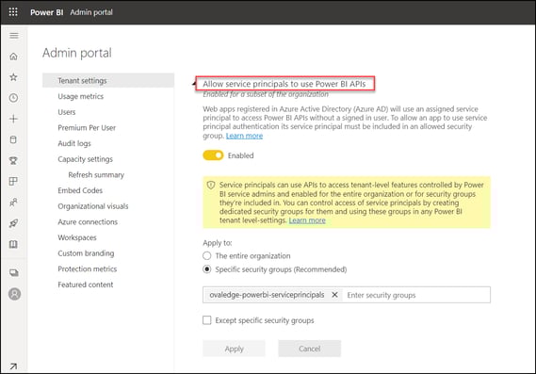
Task: Open Recent clock icon in sidebar
Action: pyautogui.click(x=13, y=98)
